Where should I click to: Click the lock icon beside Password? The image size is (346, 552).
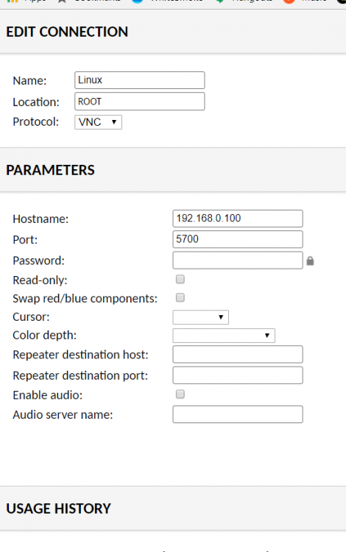point(310,261)
